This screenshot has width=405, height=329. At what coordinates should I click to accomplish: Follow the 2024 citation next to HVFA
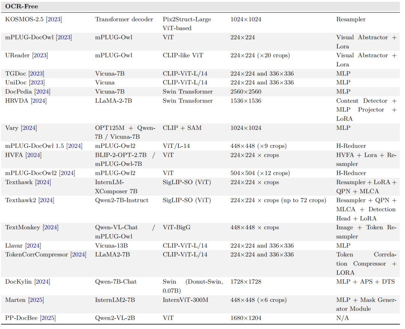click(x=34, y=155)
